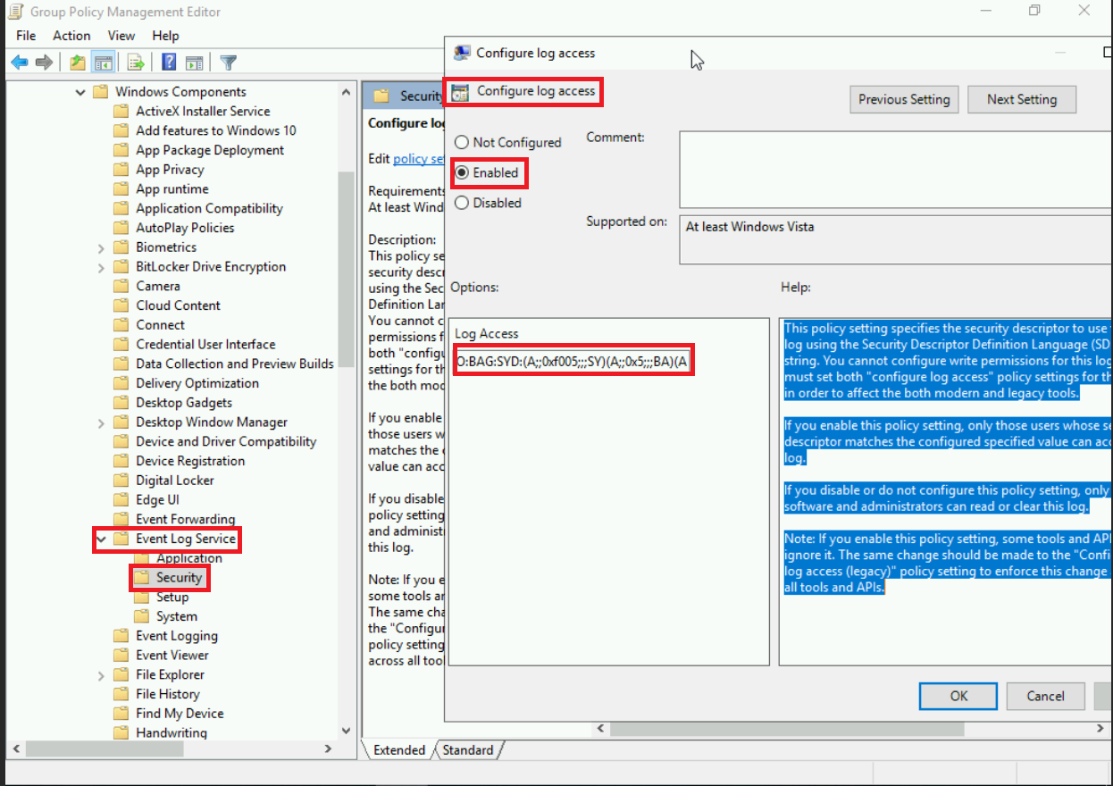Viewport: 1113px width, 786px height.
Task: Collapse the Windows Components tree node
Action: point(79,91)
